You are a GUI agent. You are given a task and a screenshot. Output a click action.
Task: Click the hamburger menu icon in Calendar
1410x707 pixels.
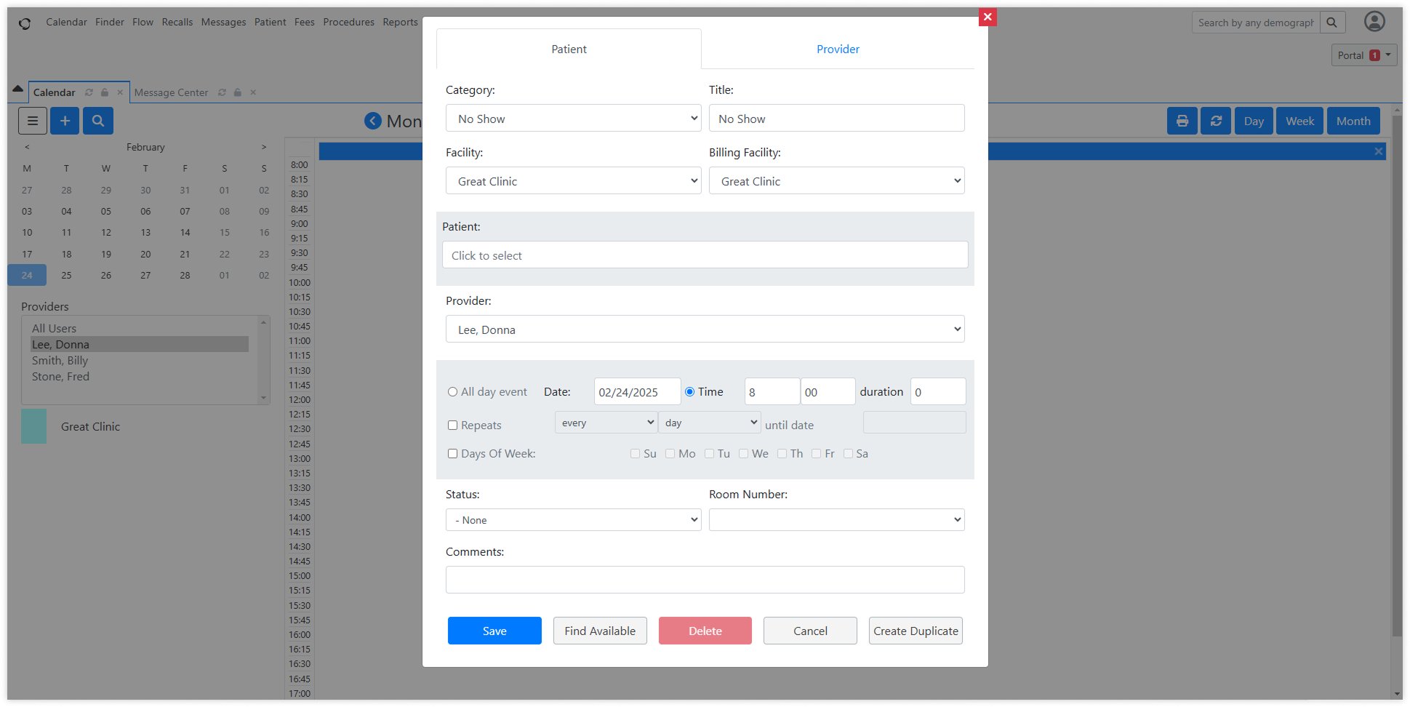pyautogui.click(x=33, y=121)
